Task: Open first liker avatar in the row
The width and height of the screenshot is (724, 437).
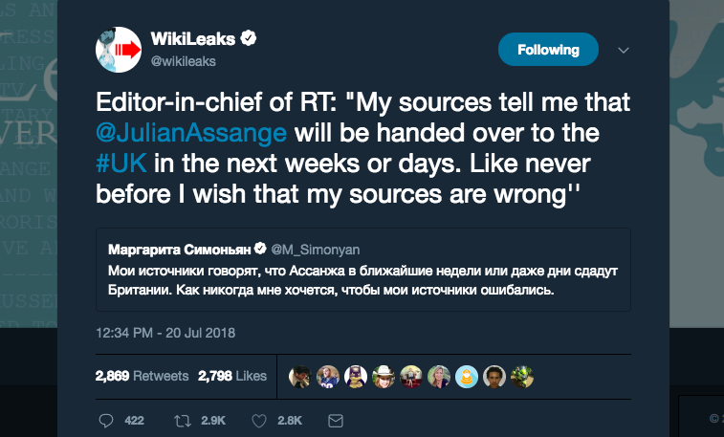Action: tap(300, 377)
